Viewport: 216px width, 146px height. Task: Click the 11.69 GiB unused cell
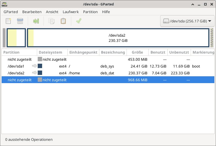[x=181, y=66]
